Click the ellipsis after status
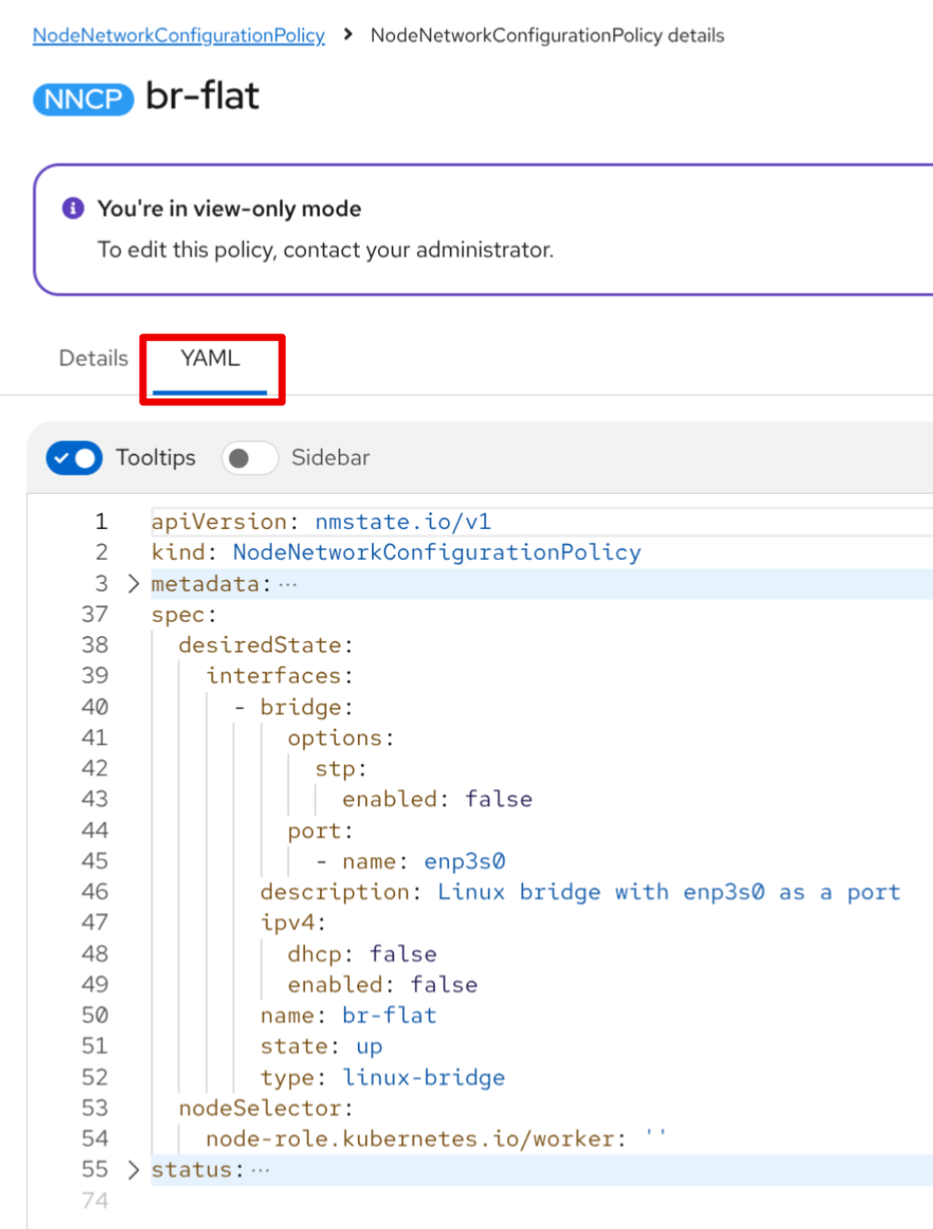Screen dimensions: 933x1229 (261, 1170)
